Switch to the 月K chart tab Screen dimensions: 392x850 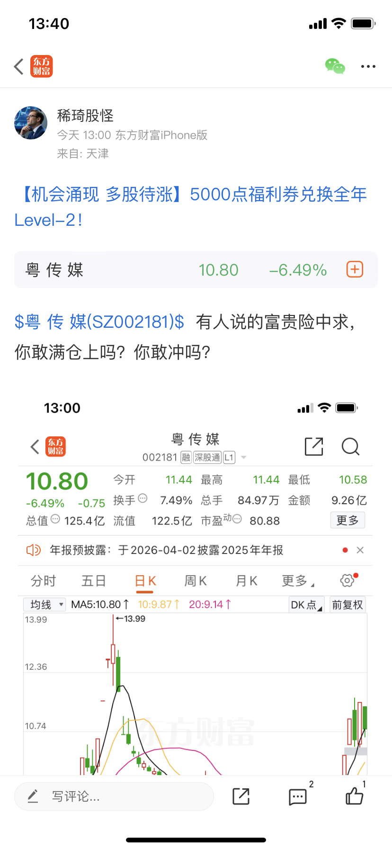point(247,581)
